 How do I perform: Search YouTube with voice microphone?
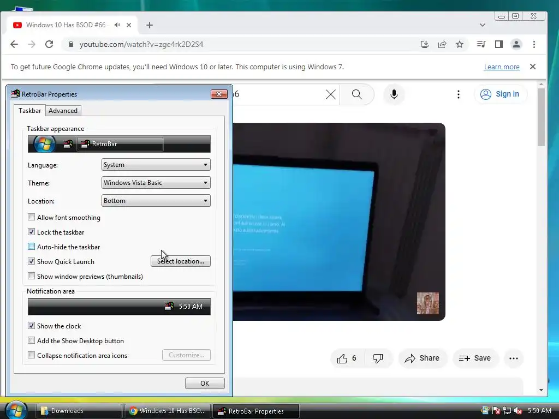[394, 94]
